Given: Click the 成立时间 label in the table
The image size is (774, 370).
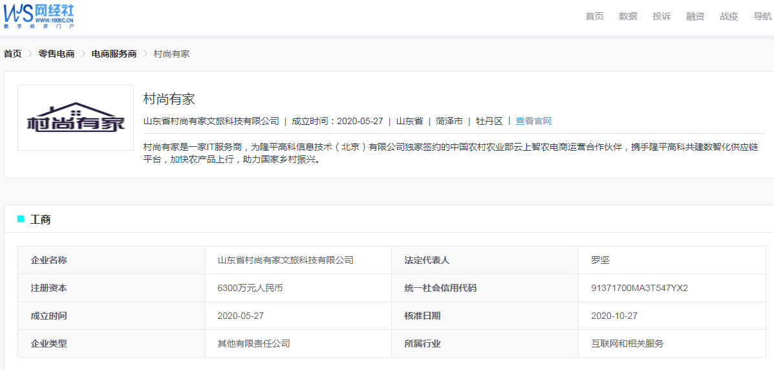Looking at the screenshot, I should pos(111,316).
